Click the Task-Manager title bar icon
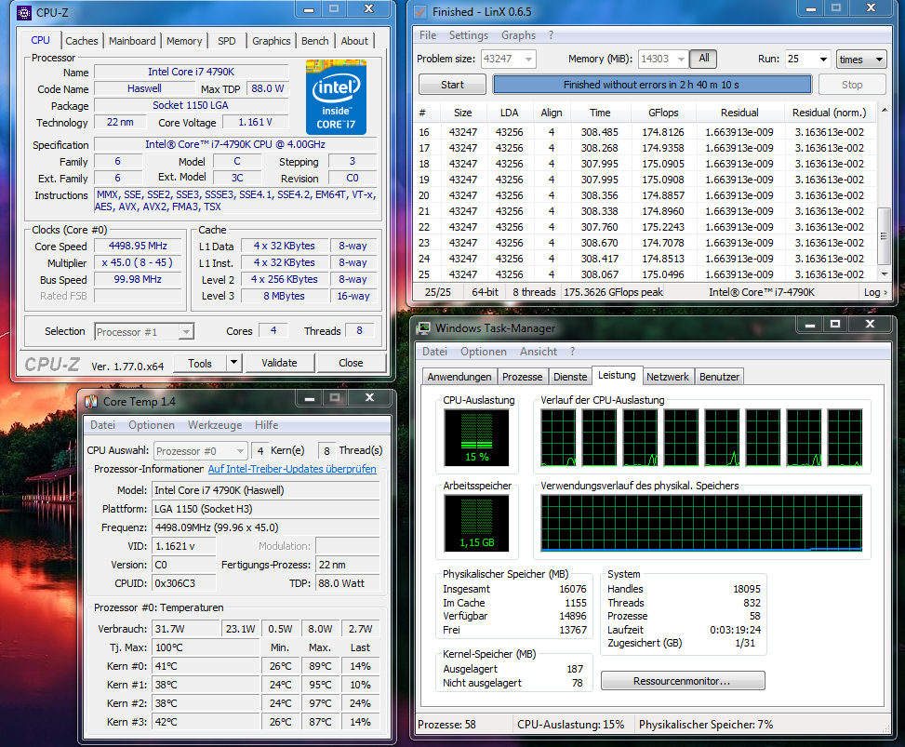Viewport: 905px width, 747px height. 423,327
